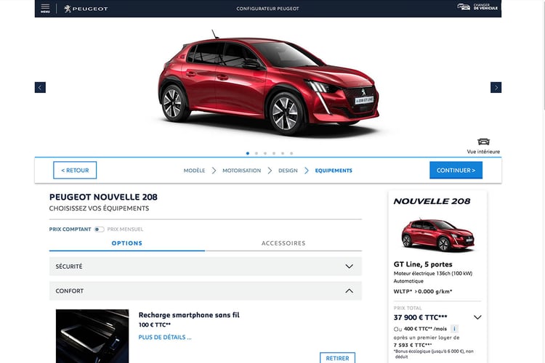Collapse the Confort section
Viewport: 545px width, 363px height.
coord(349,291)
